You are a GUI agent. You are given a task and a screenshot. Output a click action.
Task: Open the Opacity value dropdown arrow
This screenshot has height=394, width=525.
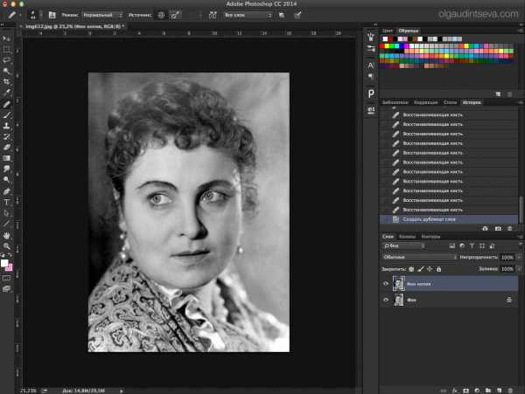(x=520, y=258)
